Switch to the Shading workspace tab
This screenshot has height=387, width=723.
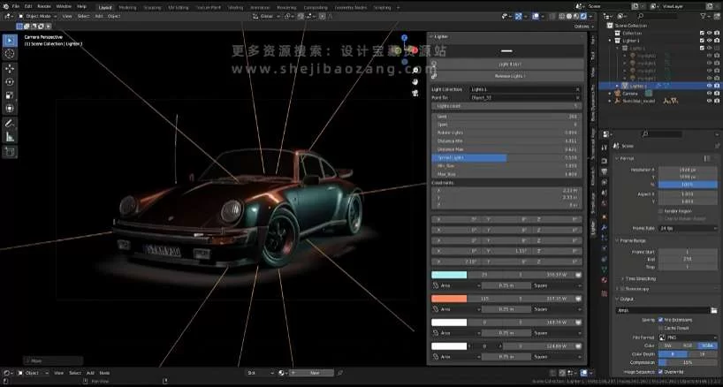tap(235, 6)
